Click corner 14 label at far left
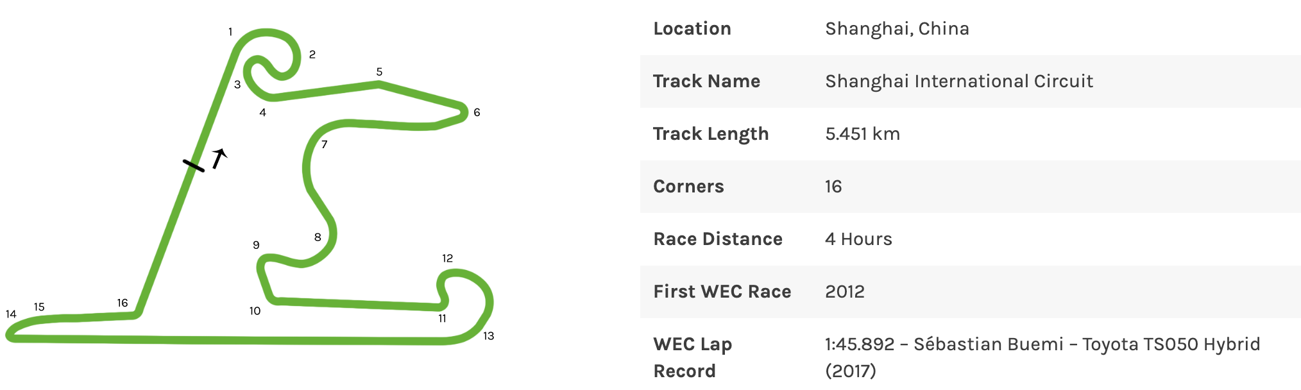Image resolution: width=1301 pixels, height=390 pixels. [11, 314]
